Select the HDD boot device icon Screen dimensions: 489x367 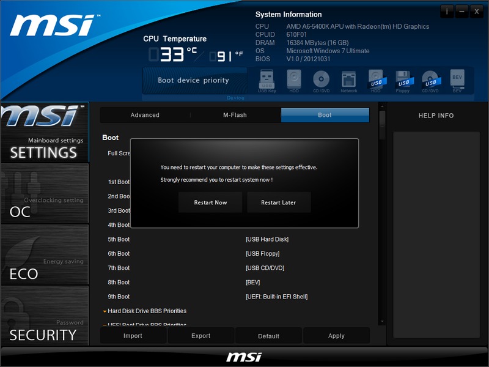pyautogui.click(x=294, y=80)
